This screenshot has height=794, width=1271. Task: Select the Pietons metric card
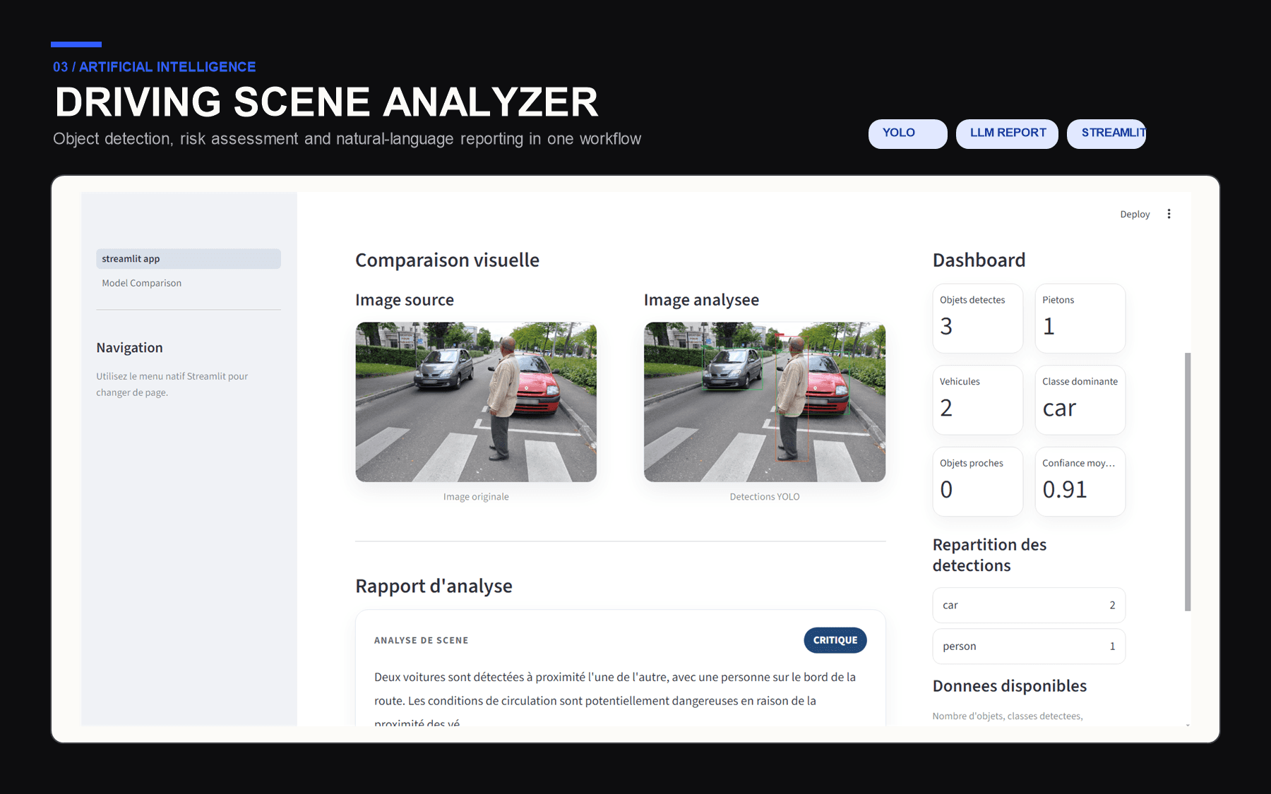(1080, 318)
